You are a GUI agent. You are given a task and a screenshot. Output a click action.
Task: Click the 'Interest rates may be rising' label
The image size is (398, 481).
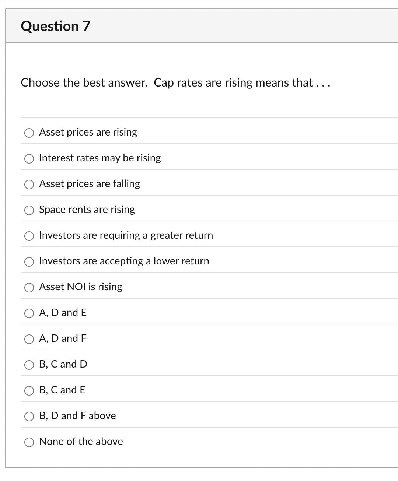(100, 158)
